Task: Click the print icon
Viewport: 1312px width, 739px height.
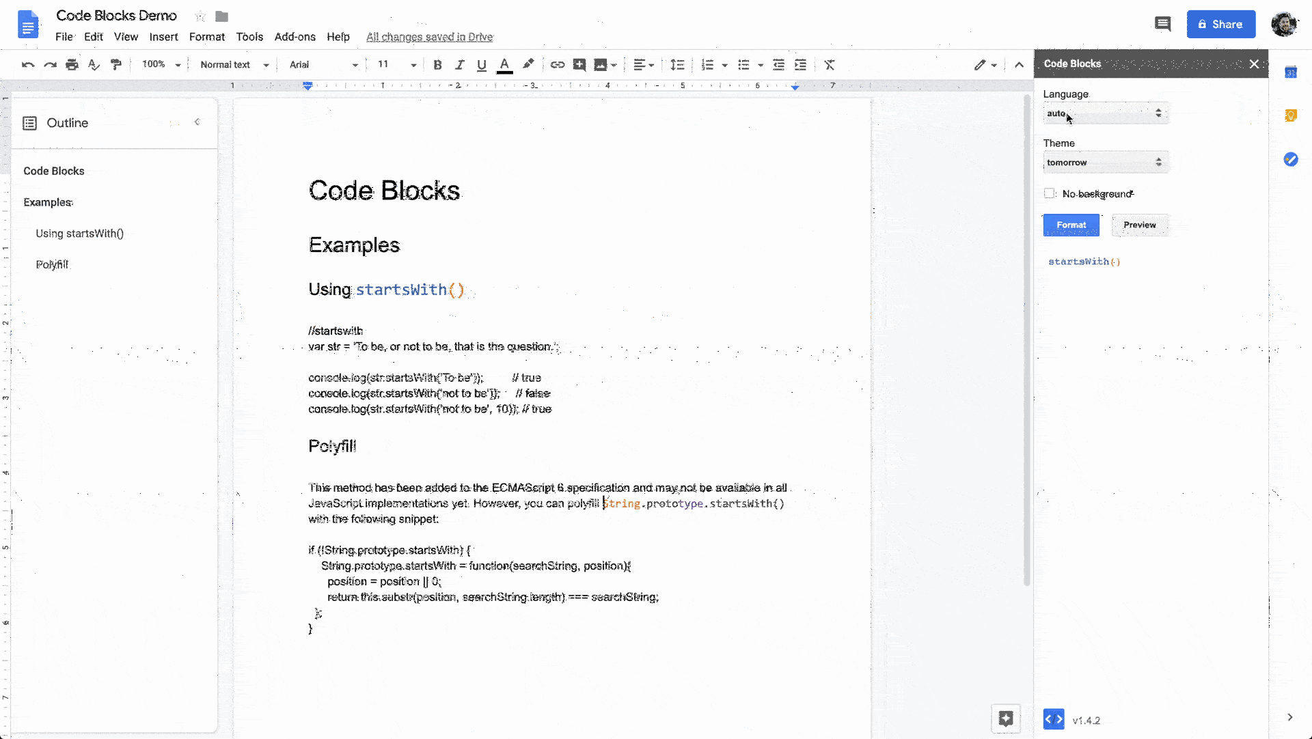Action: (72, 65)
